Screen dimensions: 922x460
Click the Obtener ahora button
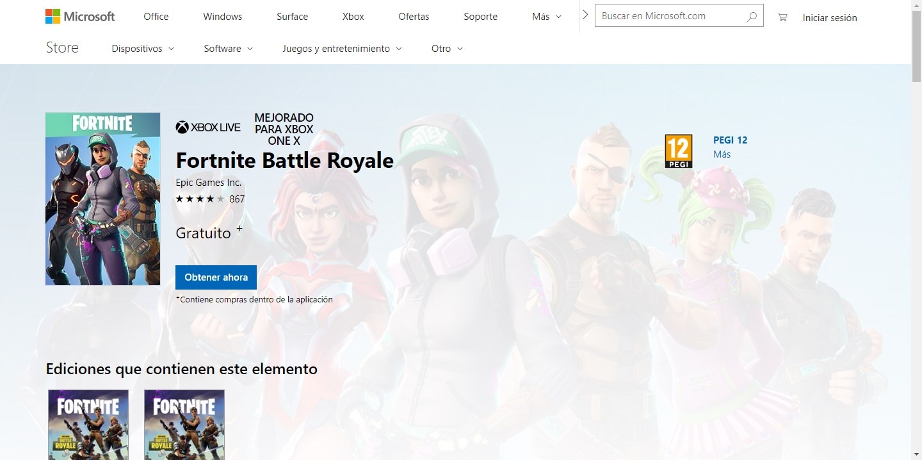[216, 277]
